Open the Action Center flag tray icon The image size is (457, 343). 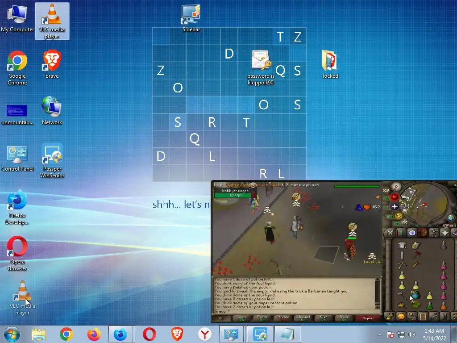pyautogui.click(x=390, y=335)
